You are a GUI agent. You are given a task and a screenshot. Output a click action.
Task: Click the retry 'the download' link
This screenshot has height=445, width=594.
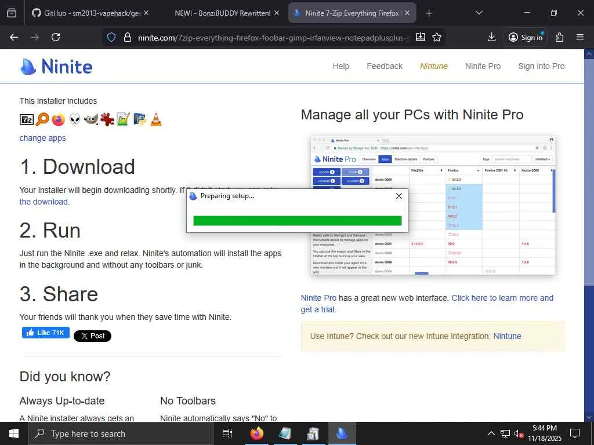click(44, 202)
